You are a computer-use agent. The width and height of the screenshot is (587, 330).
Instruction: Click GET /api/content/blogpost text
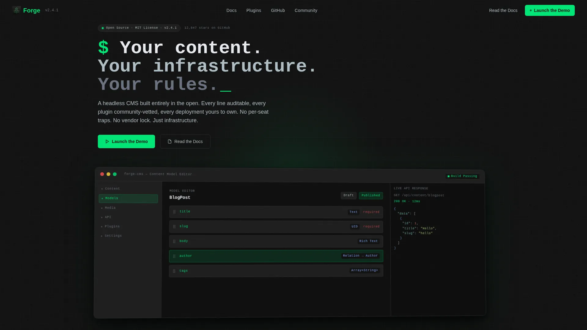(x=419, y=195)
